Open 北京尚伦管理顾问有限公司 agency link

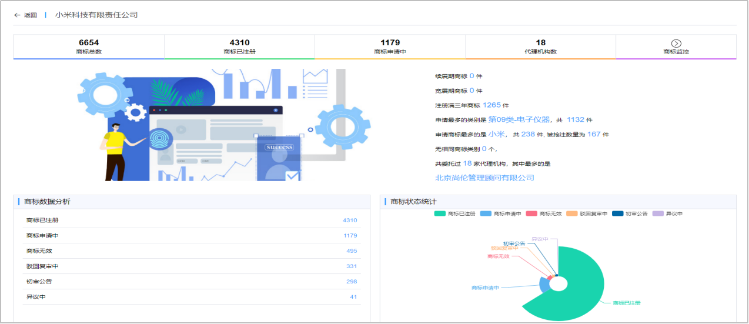tap(484, 178)
